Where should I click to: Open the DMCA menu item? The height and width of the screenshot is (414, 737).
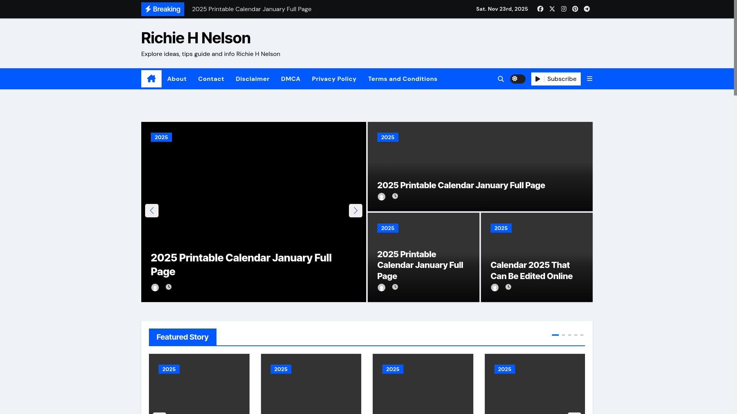[x=291, y=79]
